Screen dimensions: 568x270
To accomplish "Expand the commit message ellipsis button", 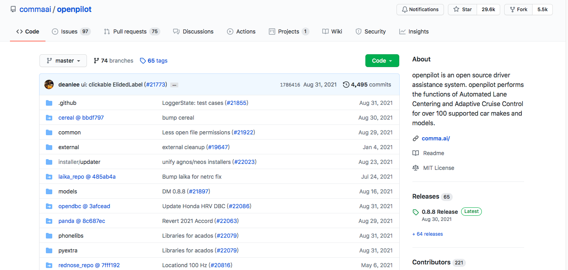I will 174,85.
